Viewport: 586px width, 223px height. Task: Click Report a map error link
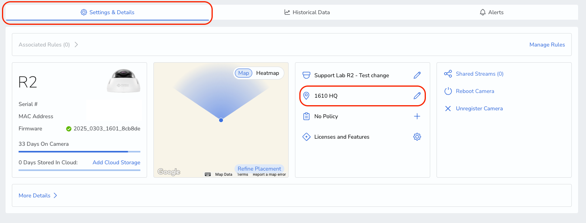[269, 175]
